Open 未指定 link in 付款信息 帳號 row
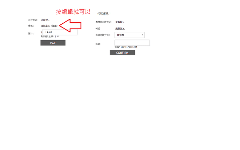The width and height of the screenshot is (240, 150). pyautogui.click(x=120, y=29)
